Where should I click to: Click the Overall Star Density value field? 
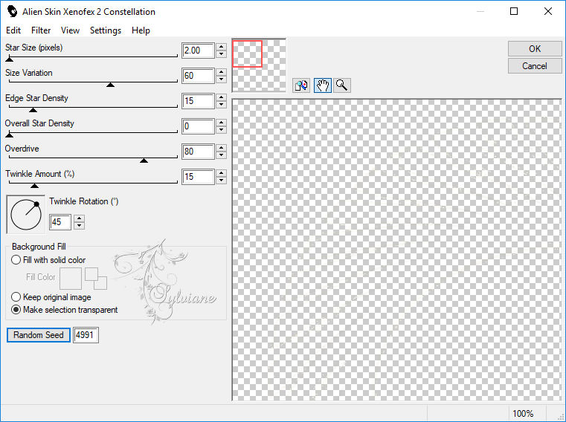pyautogui.click(x=198, y=126)
